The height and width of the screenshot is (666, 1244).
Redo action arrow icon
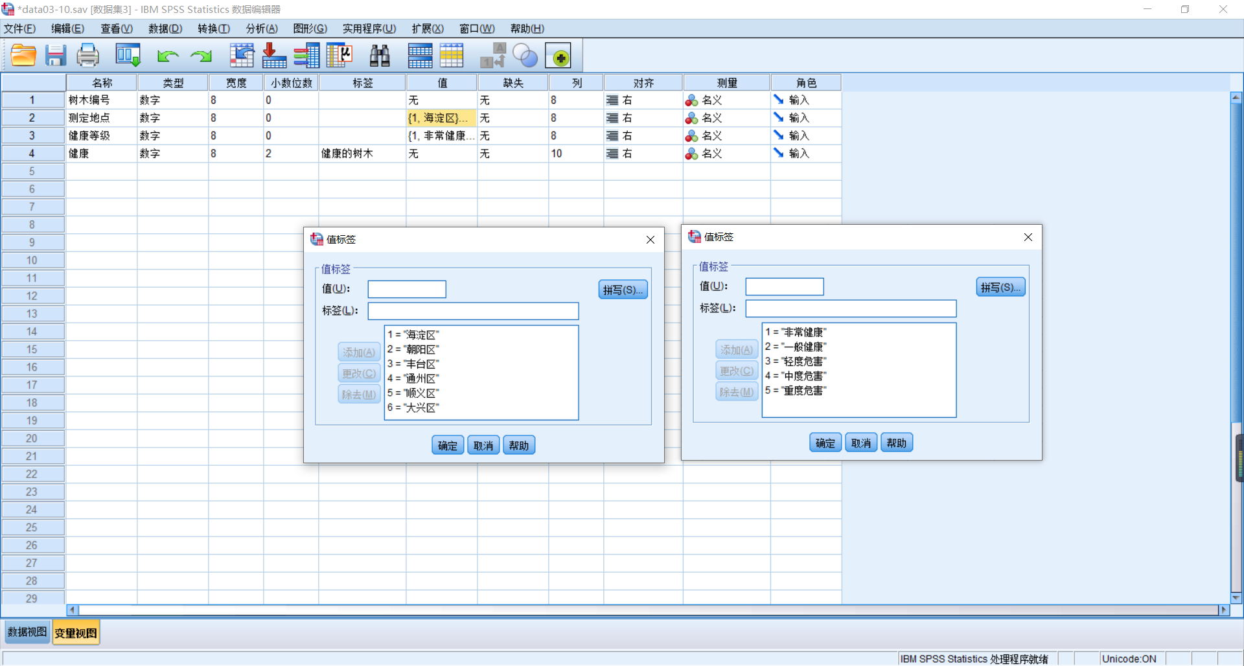click(x=201, y=56)
